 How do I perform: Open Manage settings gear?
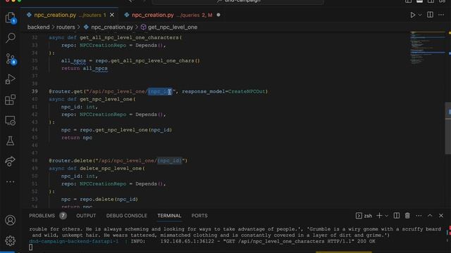pos(11,240)
